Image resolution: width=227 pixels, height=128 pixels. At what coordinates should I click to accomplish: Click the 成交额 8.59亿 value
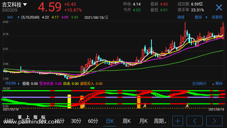pos(197,4)
